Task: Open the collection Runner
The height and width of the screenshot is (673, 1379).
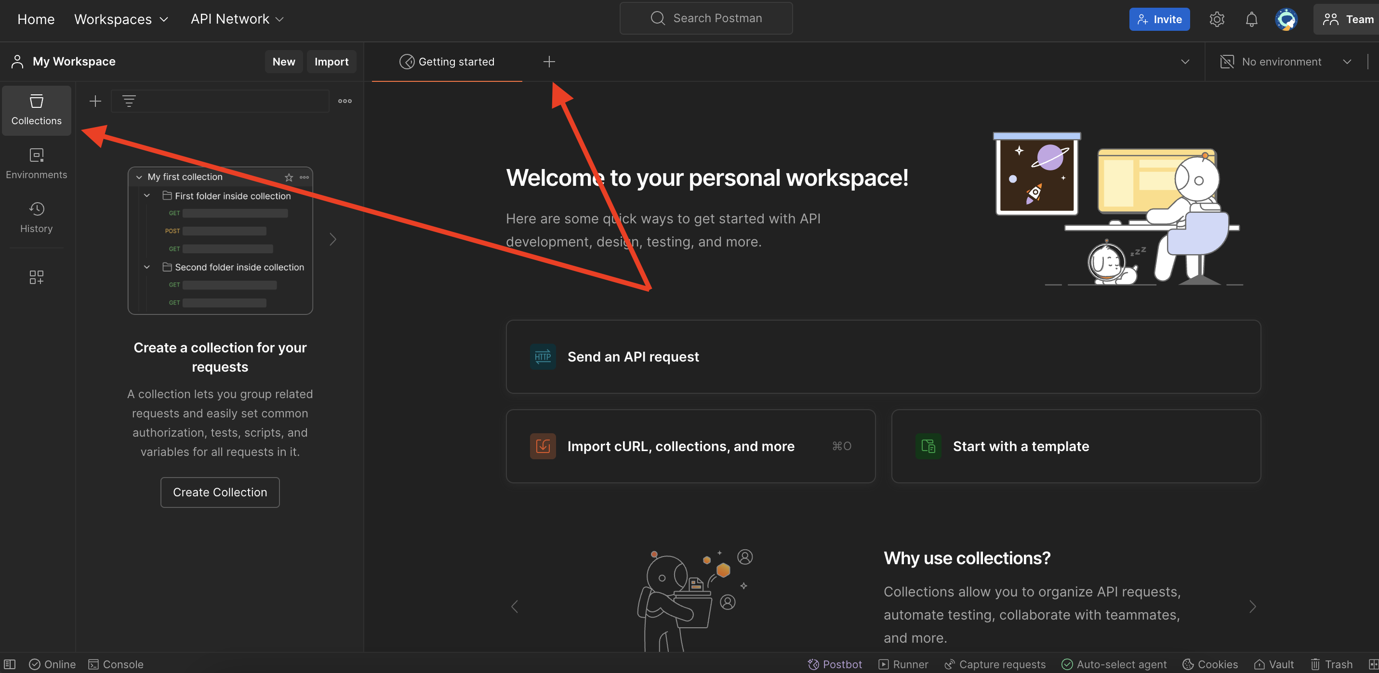Action: coord(903,664)
